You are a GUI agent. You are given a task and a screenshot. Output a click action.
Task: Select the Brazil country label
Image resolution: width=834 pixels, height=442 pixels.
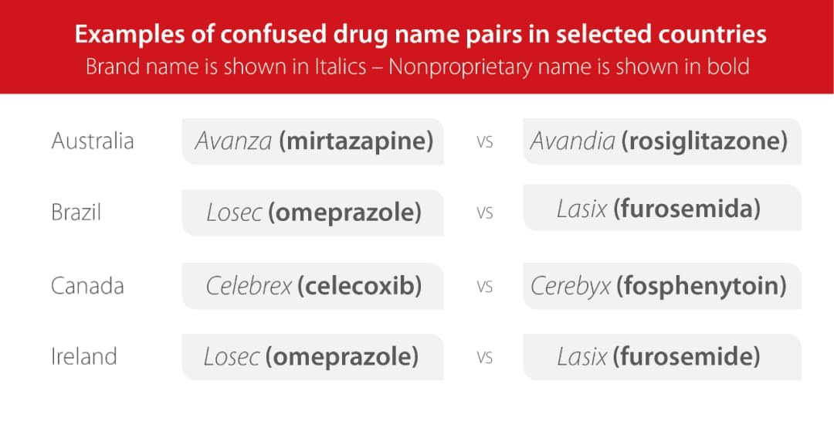point(76,212)
